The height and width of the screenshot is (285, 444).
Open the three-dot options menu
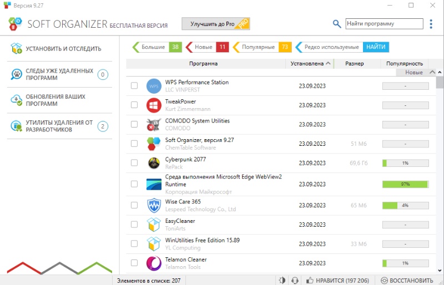tap(431, 24)
